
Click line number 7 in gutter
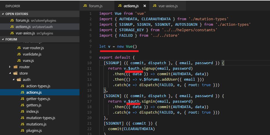(x=90, y=47)
